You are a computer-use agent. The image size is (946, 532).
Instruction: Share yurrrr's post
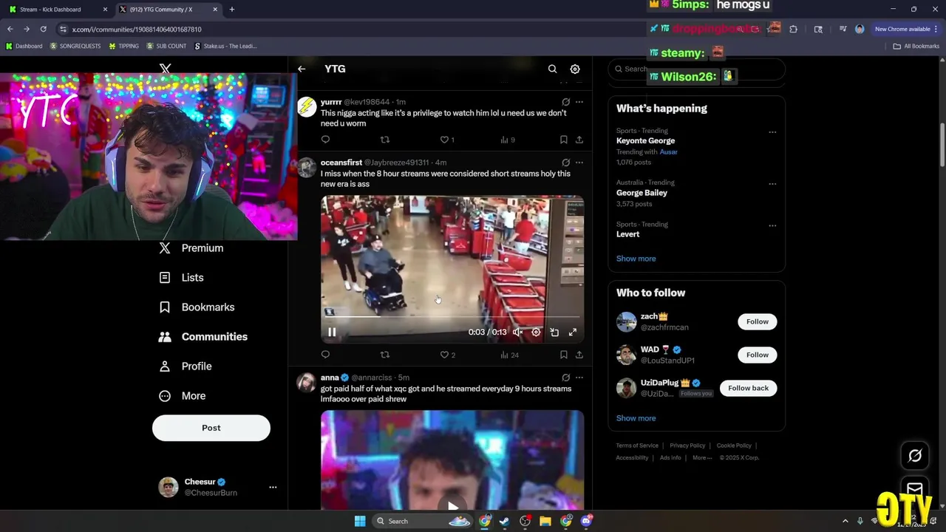pos(579,140)
